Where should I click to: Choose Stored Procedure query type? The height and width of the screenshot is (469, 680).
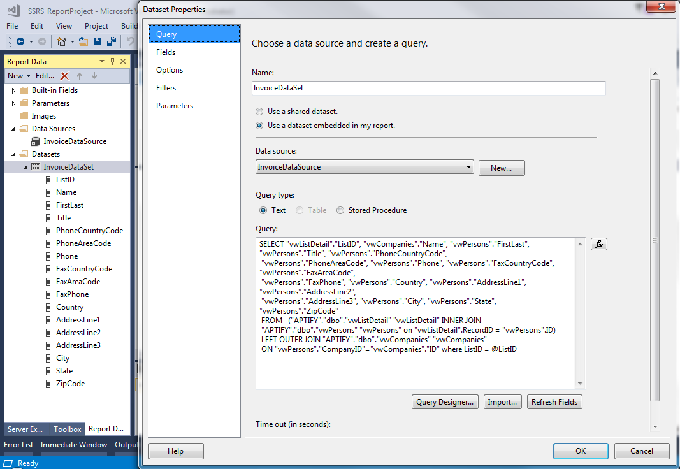point(340,210)
